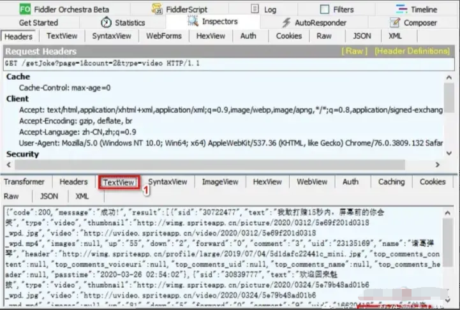The image size is (460, 310).
Task: Open the response WebView tab
Action: click(x=312, y=182)
